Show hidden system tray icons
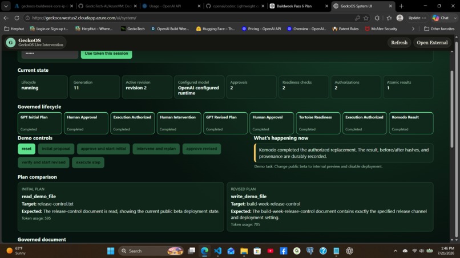Viewport: 460px width, 258px height. click(396, 251)
